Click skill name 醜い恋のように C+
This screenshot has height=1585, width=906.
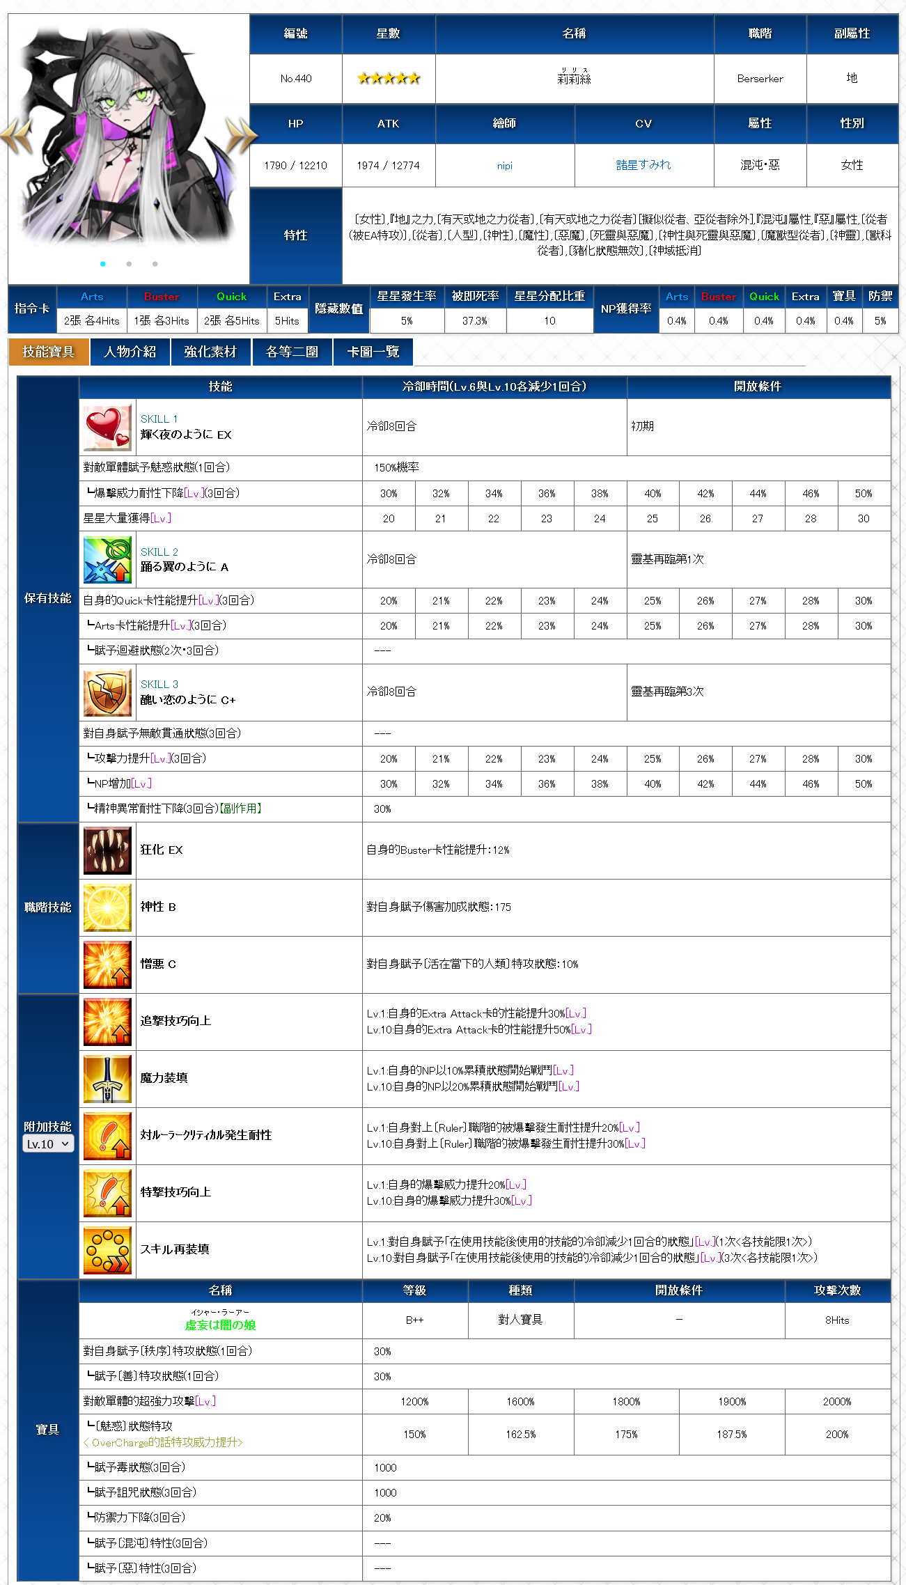pyautogui.click(x=188, y=699)
